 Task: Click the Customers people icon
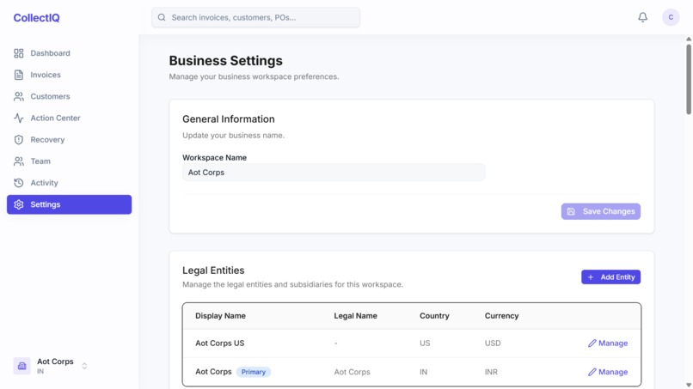click(x=19, y=97)
